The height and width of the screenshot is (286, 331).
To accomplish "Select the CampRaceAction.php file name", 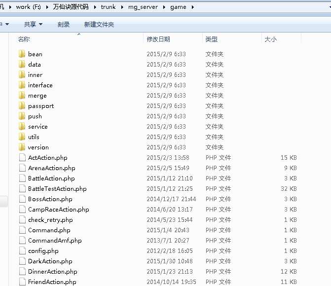I will (x=58, y=210).
